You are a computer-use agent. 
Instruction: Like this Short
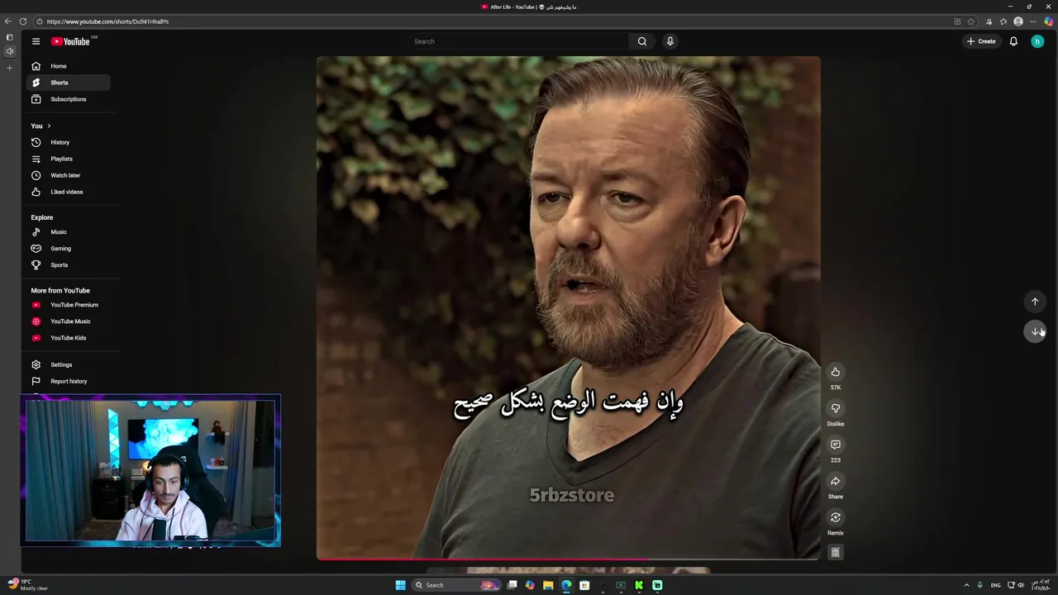coord(836,372)
